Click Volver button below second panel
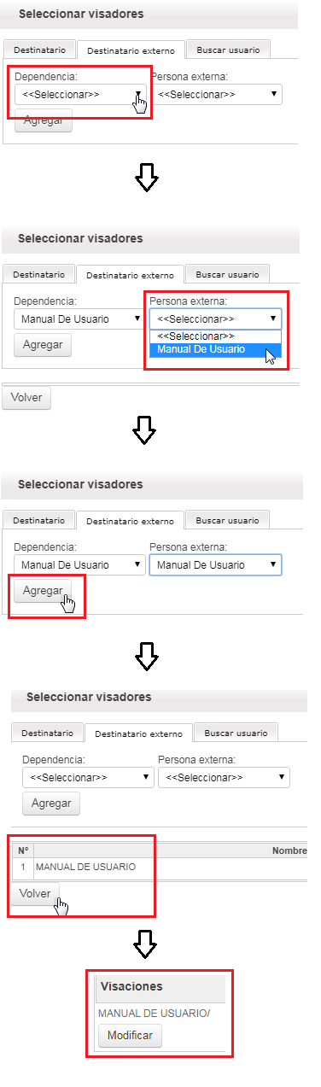The width and height of the screenshot is (321, 1087). coord(27,398)
